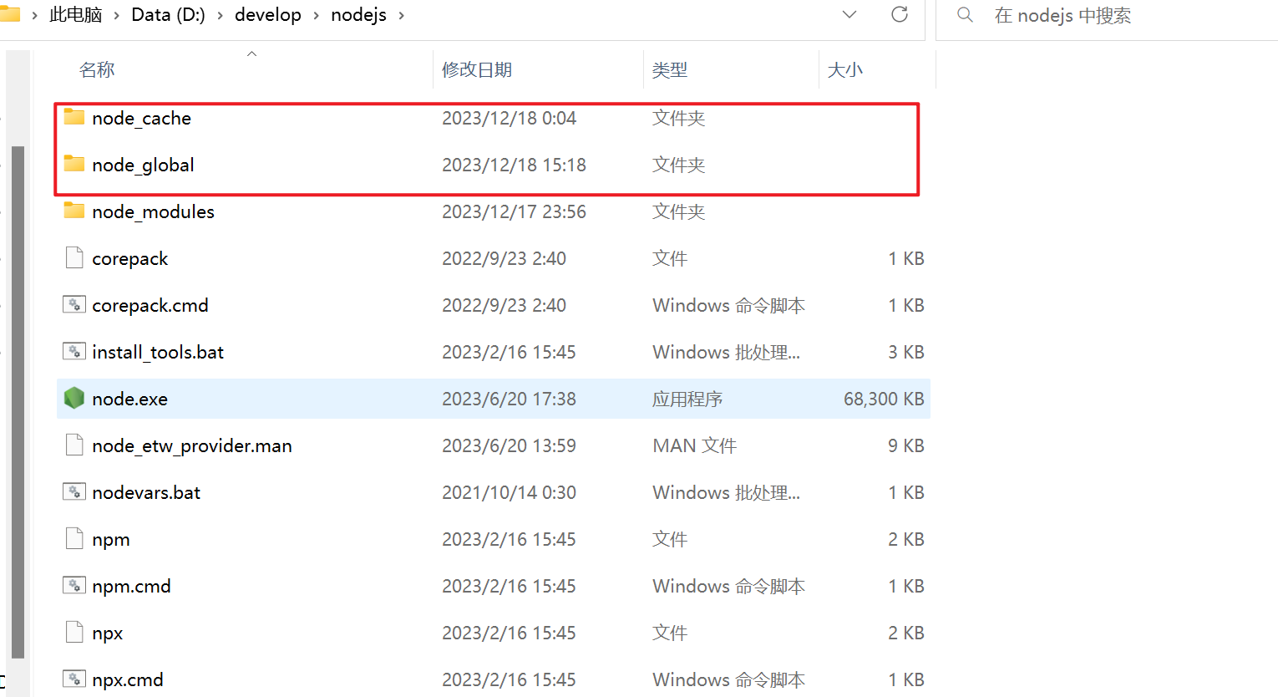Select the node_global file name
1278x697 pixels.
click(x=144, y=165)
